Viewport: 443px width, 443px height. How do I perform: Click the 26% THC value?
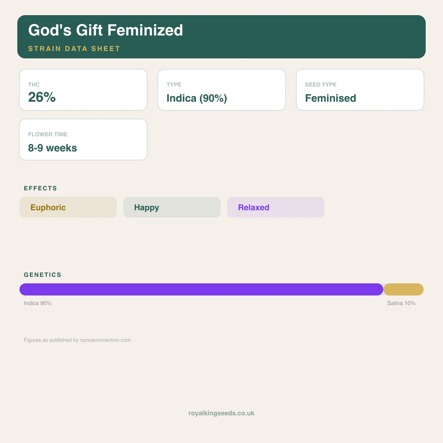(x=42, y=97)
